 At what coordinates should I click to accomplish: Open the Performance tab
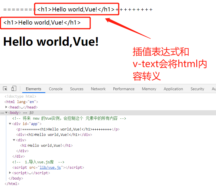point(124,89)
